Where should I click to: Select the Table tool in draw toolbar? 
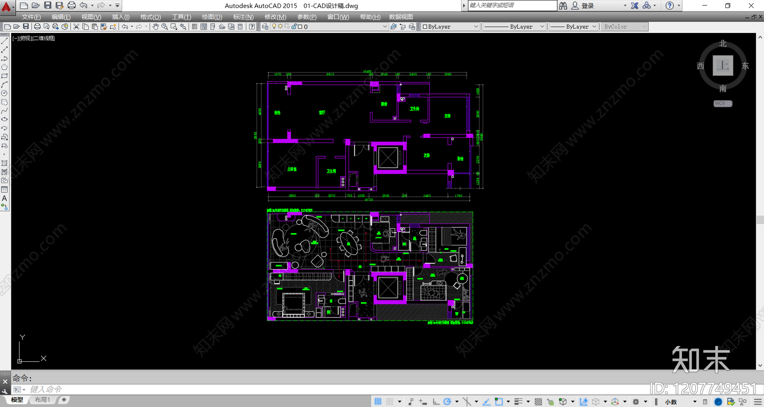tap(4, 190)
